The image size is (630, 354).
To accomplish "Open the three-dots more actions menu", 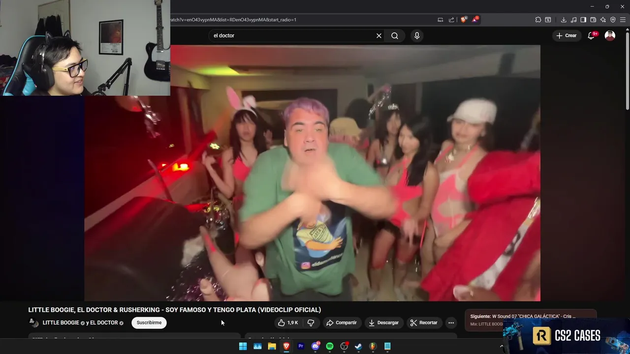I will (x=451, y=323).
